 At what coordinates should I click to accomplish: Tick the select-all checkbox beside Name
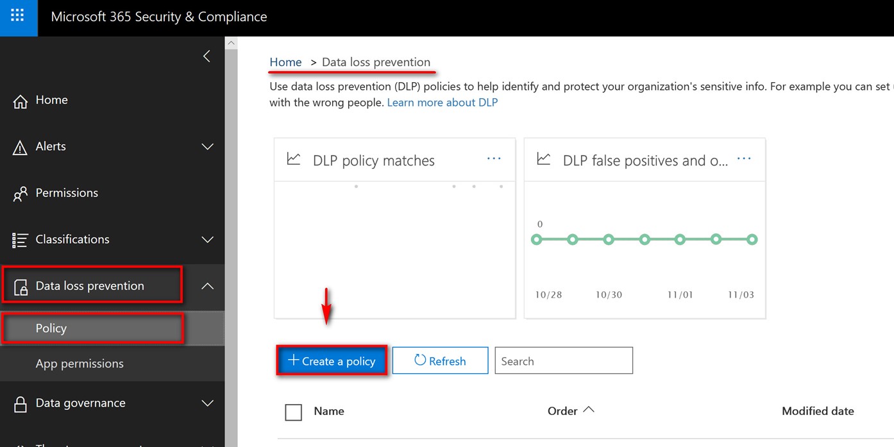coord(293,412)
